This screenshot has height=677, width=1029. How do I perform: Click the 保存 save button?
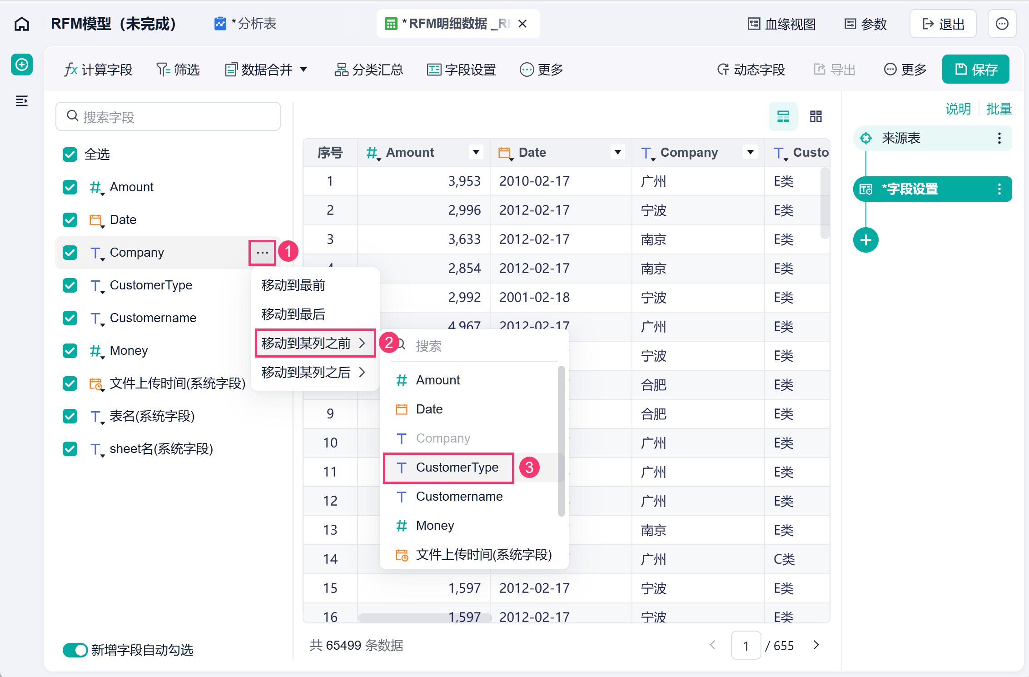tap(976, 70)
